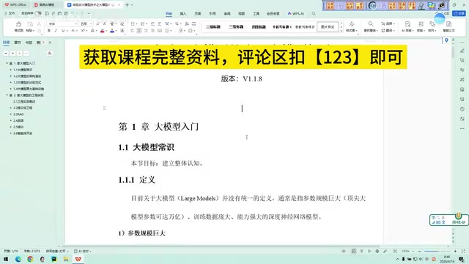The image size is (469, 264).
Task: Apply the Picture Style (图片样式) style
Action: coord(328,27)
